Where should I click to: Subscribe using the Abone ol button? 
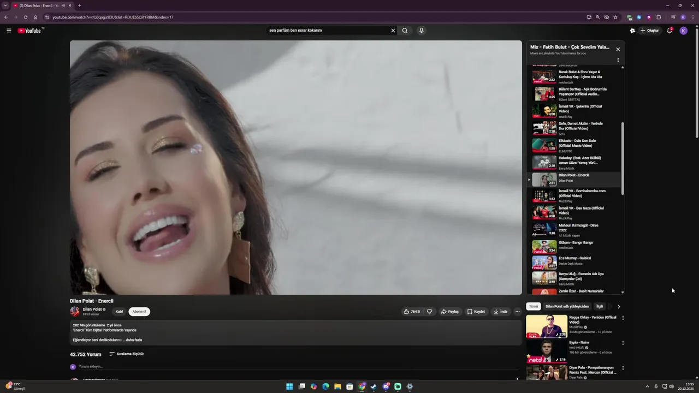click(139, 312)
